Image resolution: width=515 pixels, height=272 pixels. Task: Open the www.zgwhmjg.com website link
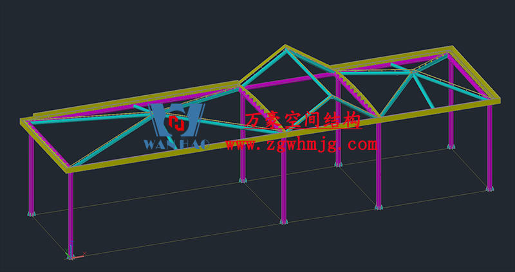tap(301, 145)
